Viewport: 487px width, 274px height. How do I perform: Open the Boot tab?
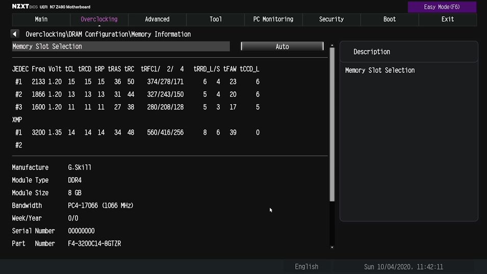pos(390,19)
